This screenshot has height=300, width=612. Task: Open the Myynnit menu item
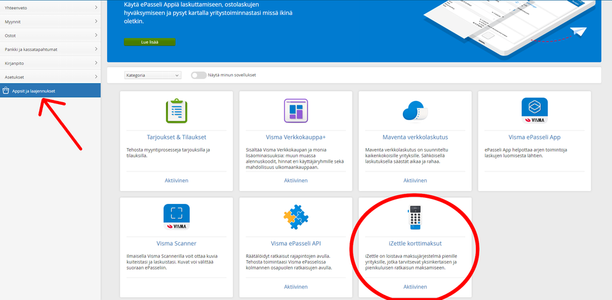click(50, 21)
